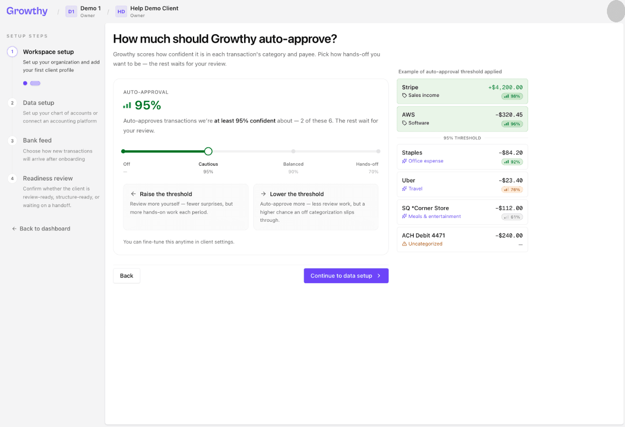
Task: Click the sparkle icon next to Travel
Action: [x=405, y=189]
